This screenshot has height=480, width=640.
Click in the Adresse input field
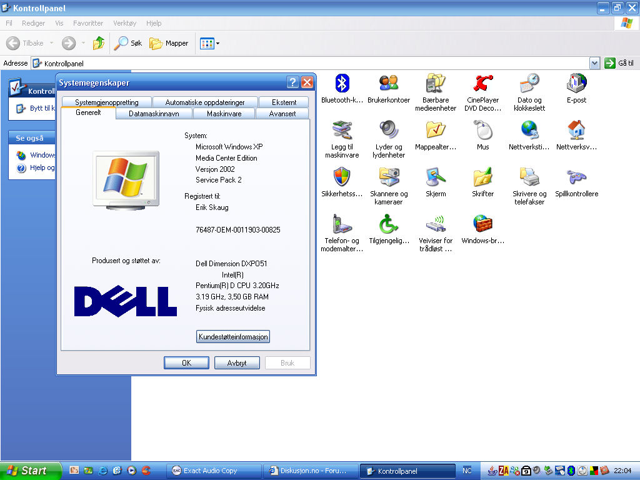tap(310, 63)
